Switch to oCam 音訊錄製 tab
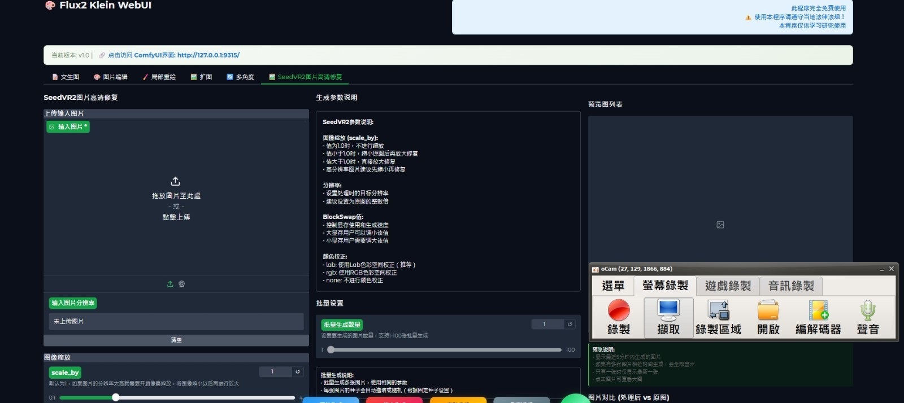904x403 pixels. [791, 286]
